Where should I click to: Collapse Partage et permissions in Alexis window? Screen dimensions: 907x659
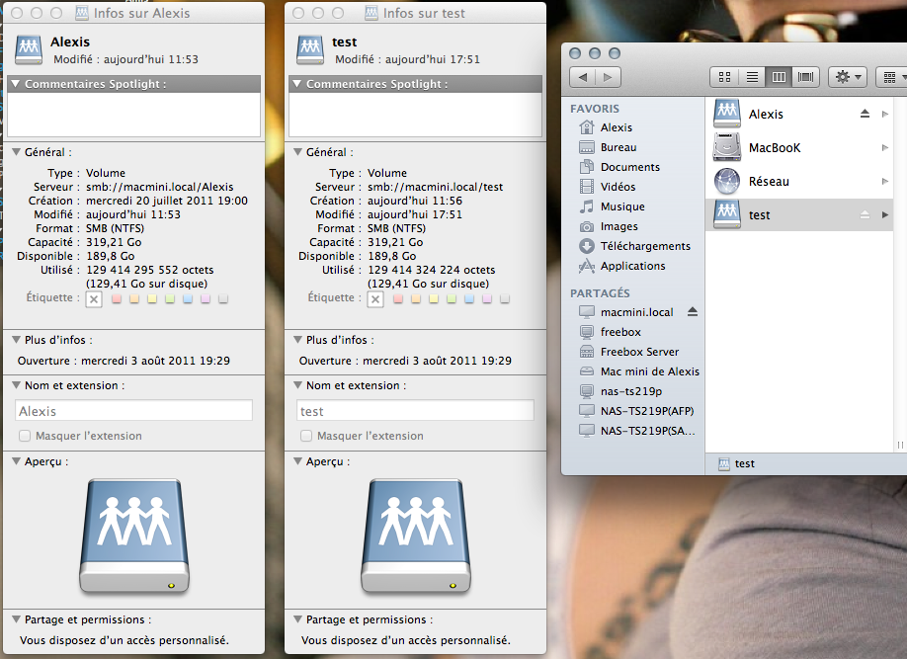click(16, 619)
